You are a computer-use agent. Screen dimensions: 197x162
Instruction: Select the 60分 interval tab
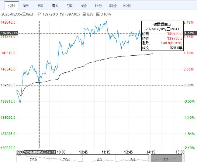tap(127, 6)
